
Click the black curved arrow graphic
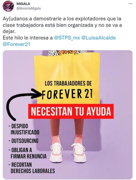coord(22,103)
